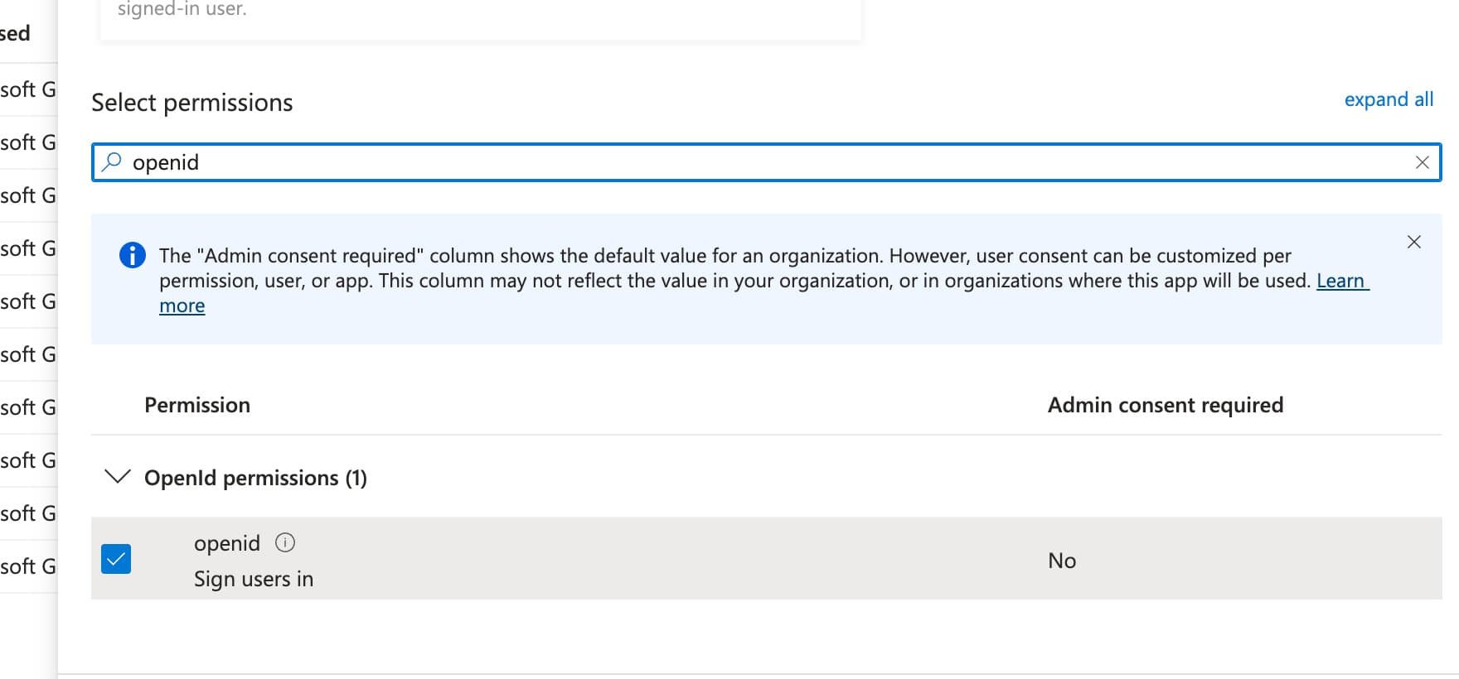Screen dimensions: 1459x679
Task: Click the Select permissions heading
Action: pyautogui.click(x=192, y=103)
